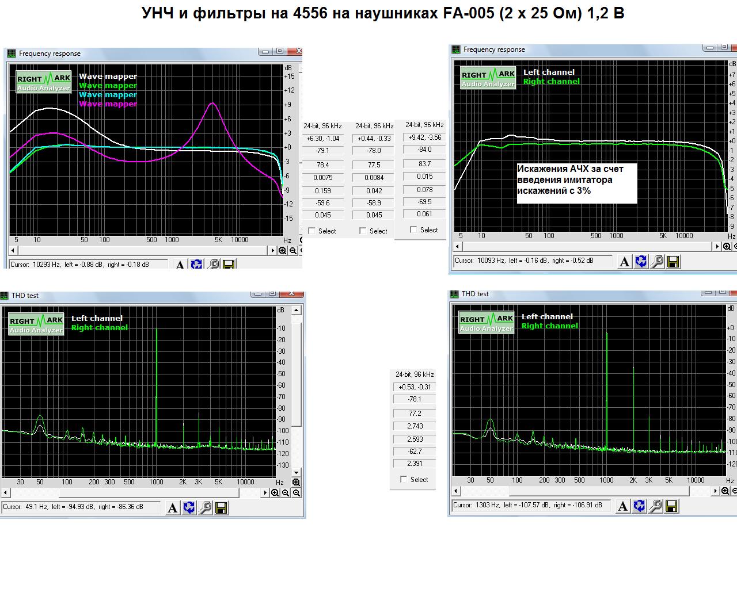The height and width of the screenshot is (589, 737).
Task: Click swap channels icon beside the 1303 Hz cursor readout
Action: point(639,506)
